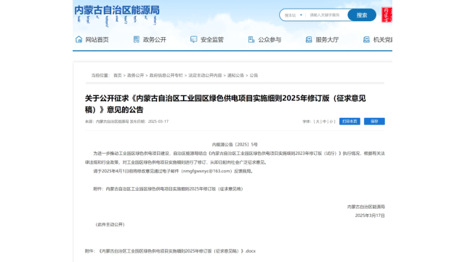The height and width of the screenshot is (262, 465).
Task: Click the red seal icon near search
Action: 387,15
